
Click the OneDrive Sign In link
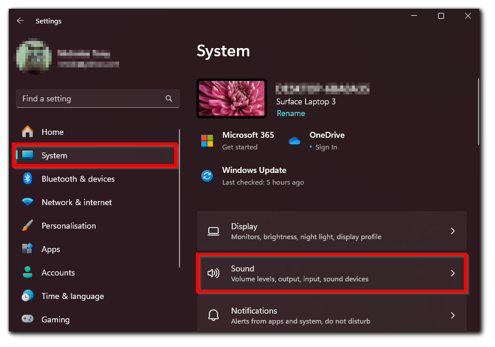(326, 147)
